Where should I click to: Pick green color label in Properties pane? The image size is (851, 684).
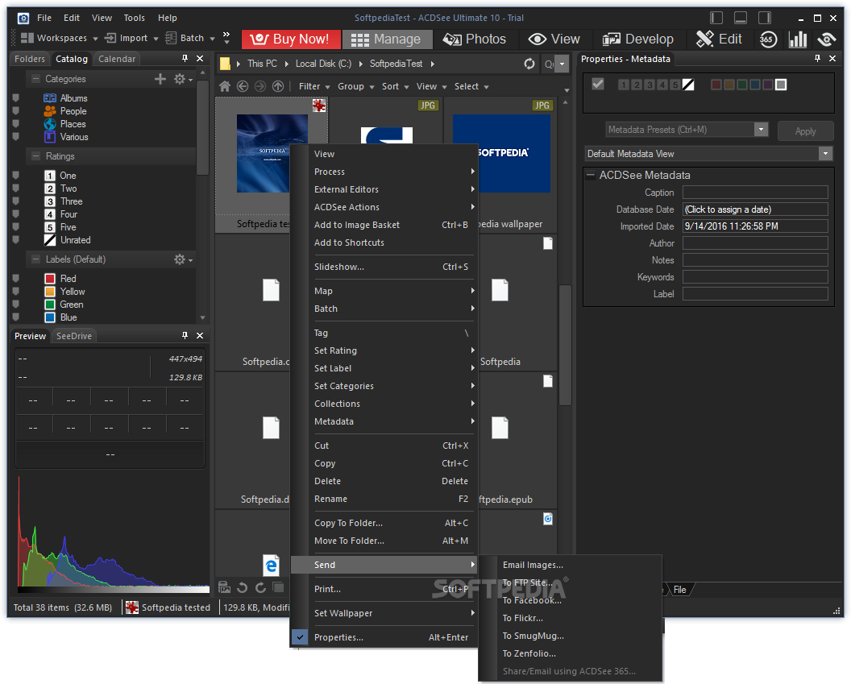coord(742,85)
